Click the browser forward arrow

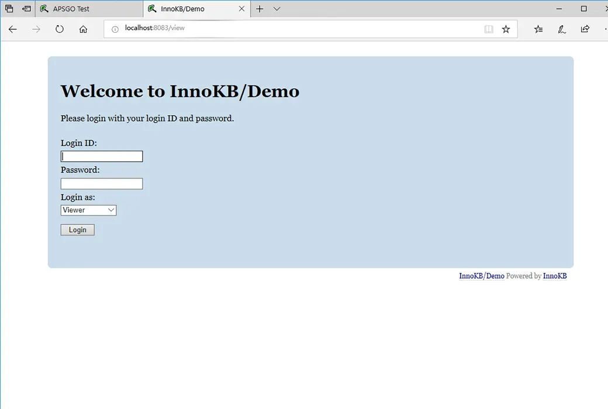click(36, 29)
